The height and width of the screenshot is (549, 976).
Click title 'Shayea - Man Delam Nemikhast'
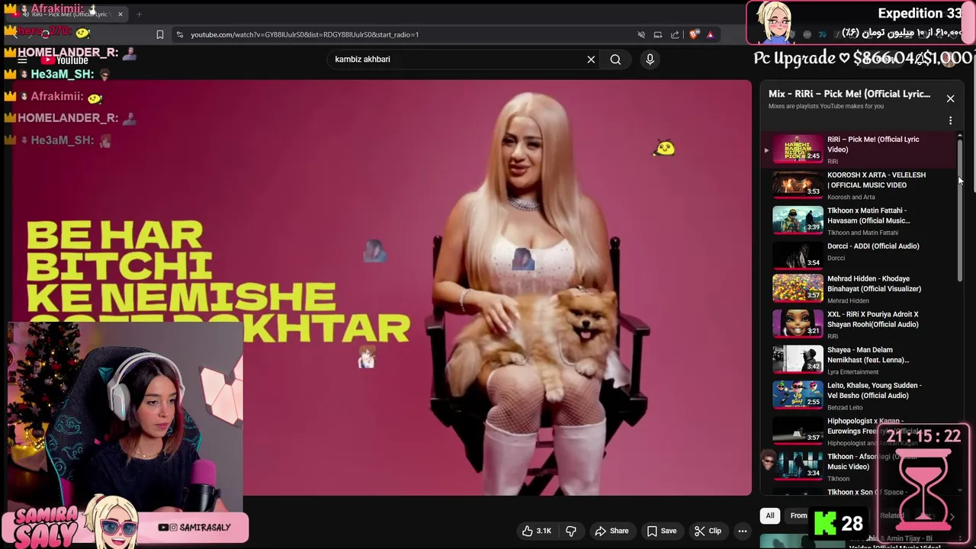(x=868, y=355)
